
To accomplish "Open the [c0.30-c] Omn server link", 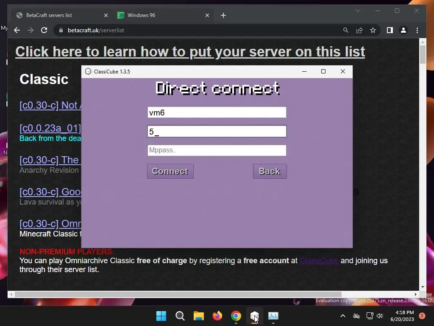I will click(50, 224).
